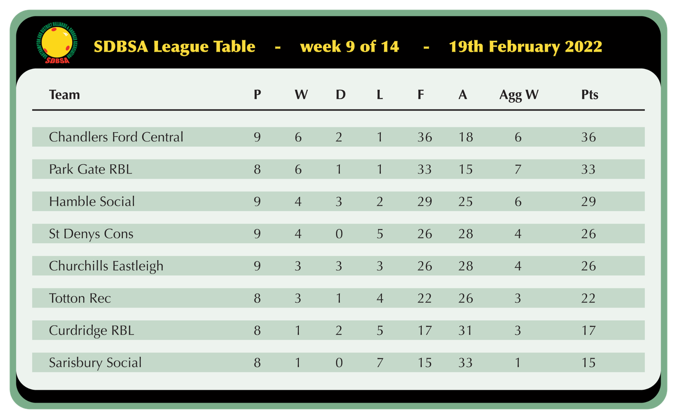Select the Totton Rec team name

click(80, 298)
